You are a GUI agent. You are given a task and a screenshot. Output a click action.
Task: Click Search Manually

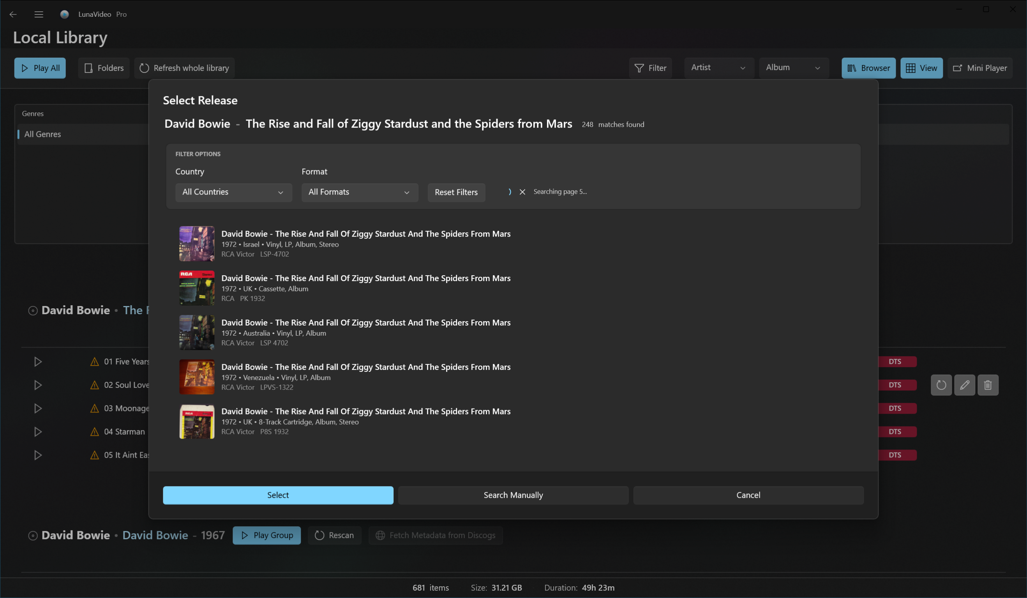click(x=513, y=495)
